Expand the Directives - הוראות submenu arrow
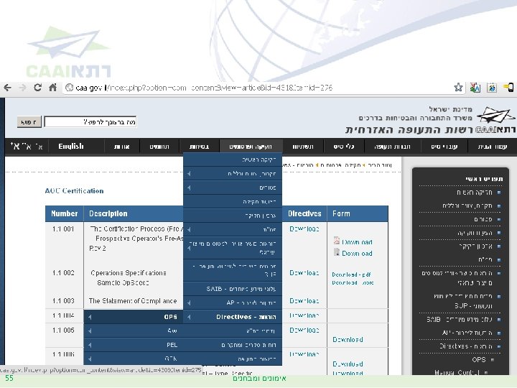 pyautogui.click(x=189, y=317)
